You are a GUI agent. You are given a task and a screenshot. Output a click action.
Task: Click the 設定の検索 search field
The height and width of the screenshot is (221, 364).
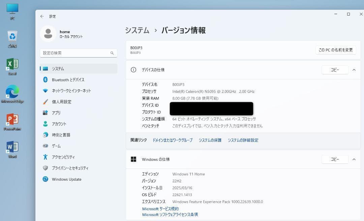[78, 53]
